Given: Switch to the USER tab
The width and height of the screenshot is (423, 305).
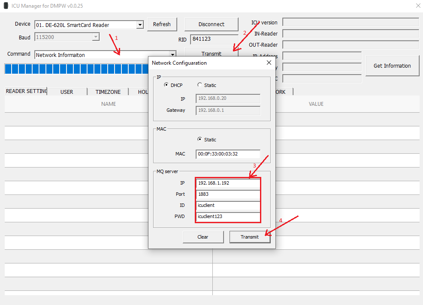Looking at the screenshot, I should pyautogui.click(x=66, y=92).
